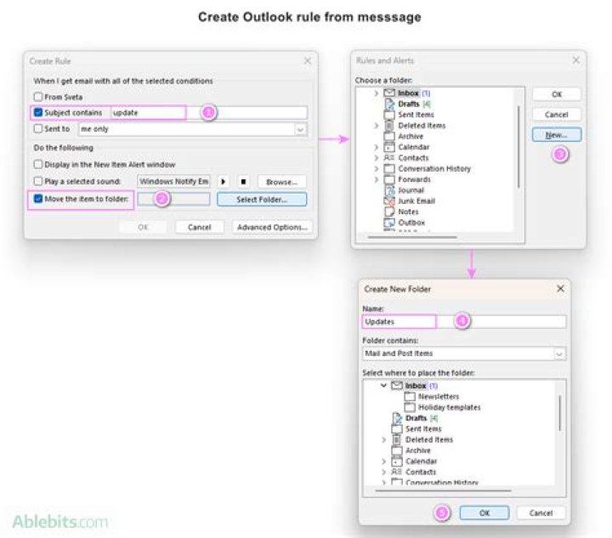Select Newsletters folder icon
Screen dimensions: 612x538
pyautogui.click(x=410, y=396)
